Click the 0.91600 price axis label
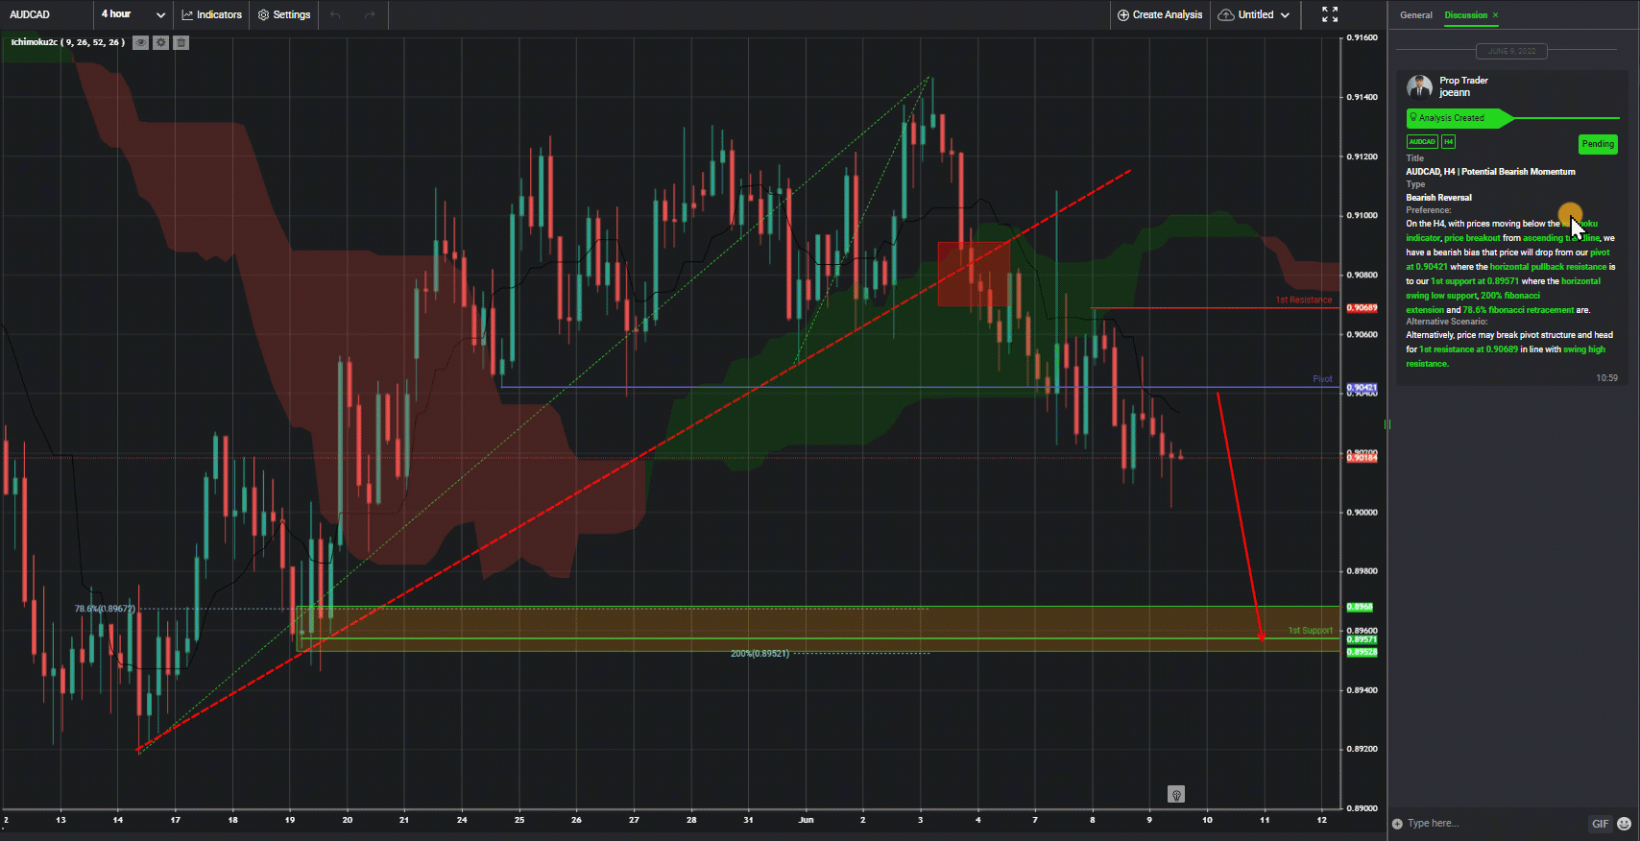 click(x=1362, y=37)
